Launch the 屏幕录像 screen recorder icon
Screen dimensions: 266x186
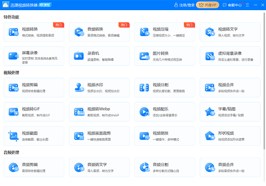13,56
